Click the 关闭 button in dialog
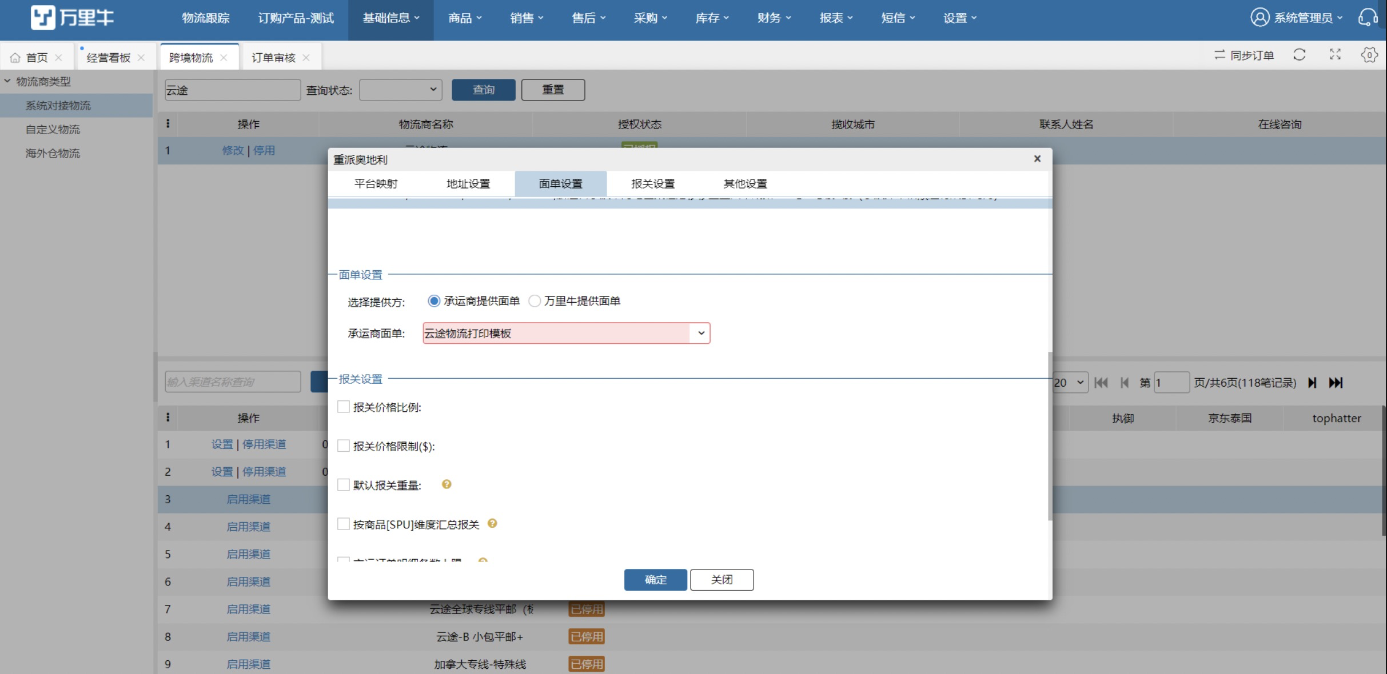The height and width of the screenshot is (674, 1387). 722,580
